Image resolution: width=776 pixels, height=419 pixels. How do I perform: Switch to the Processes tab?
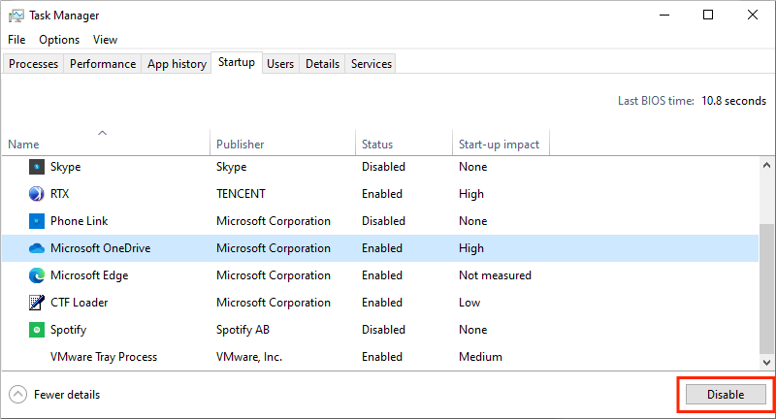pos(33,64)
